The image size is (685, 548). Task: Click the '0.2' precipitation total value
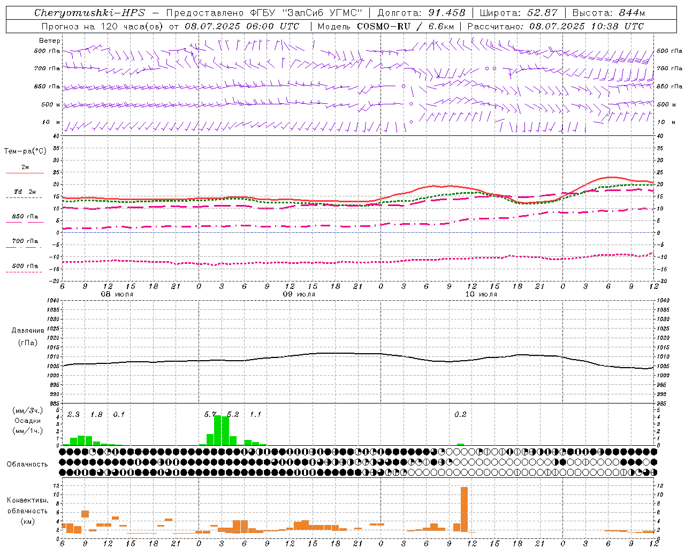[x=460, y=415]
